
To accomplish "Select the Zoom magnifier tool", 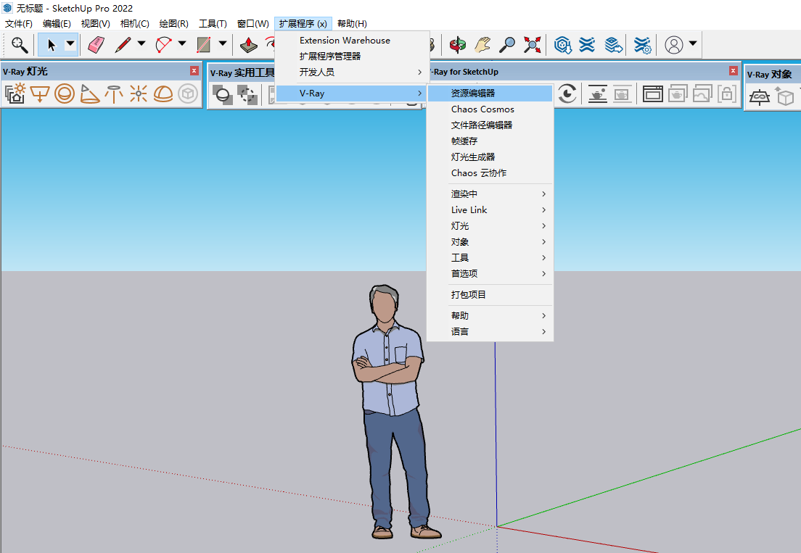I will coord(506,45).
